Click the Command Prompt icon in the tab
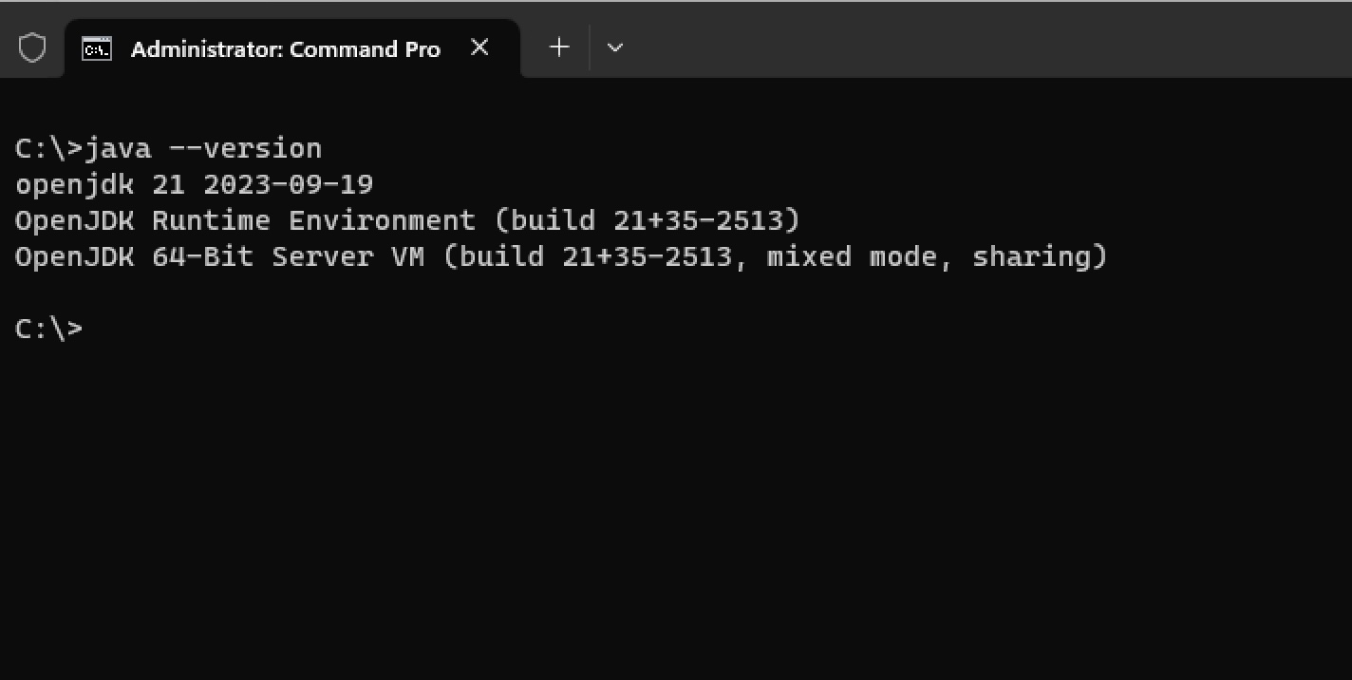 (96, 48)
